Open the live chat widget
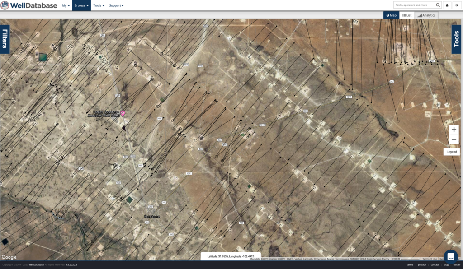The height and width of the screenshot is (269, 463). click(x=451, y=257)
